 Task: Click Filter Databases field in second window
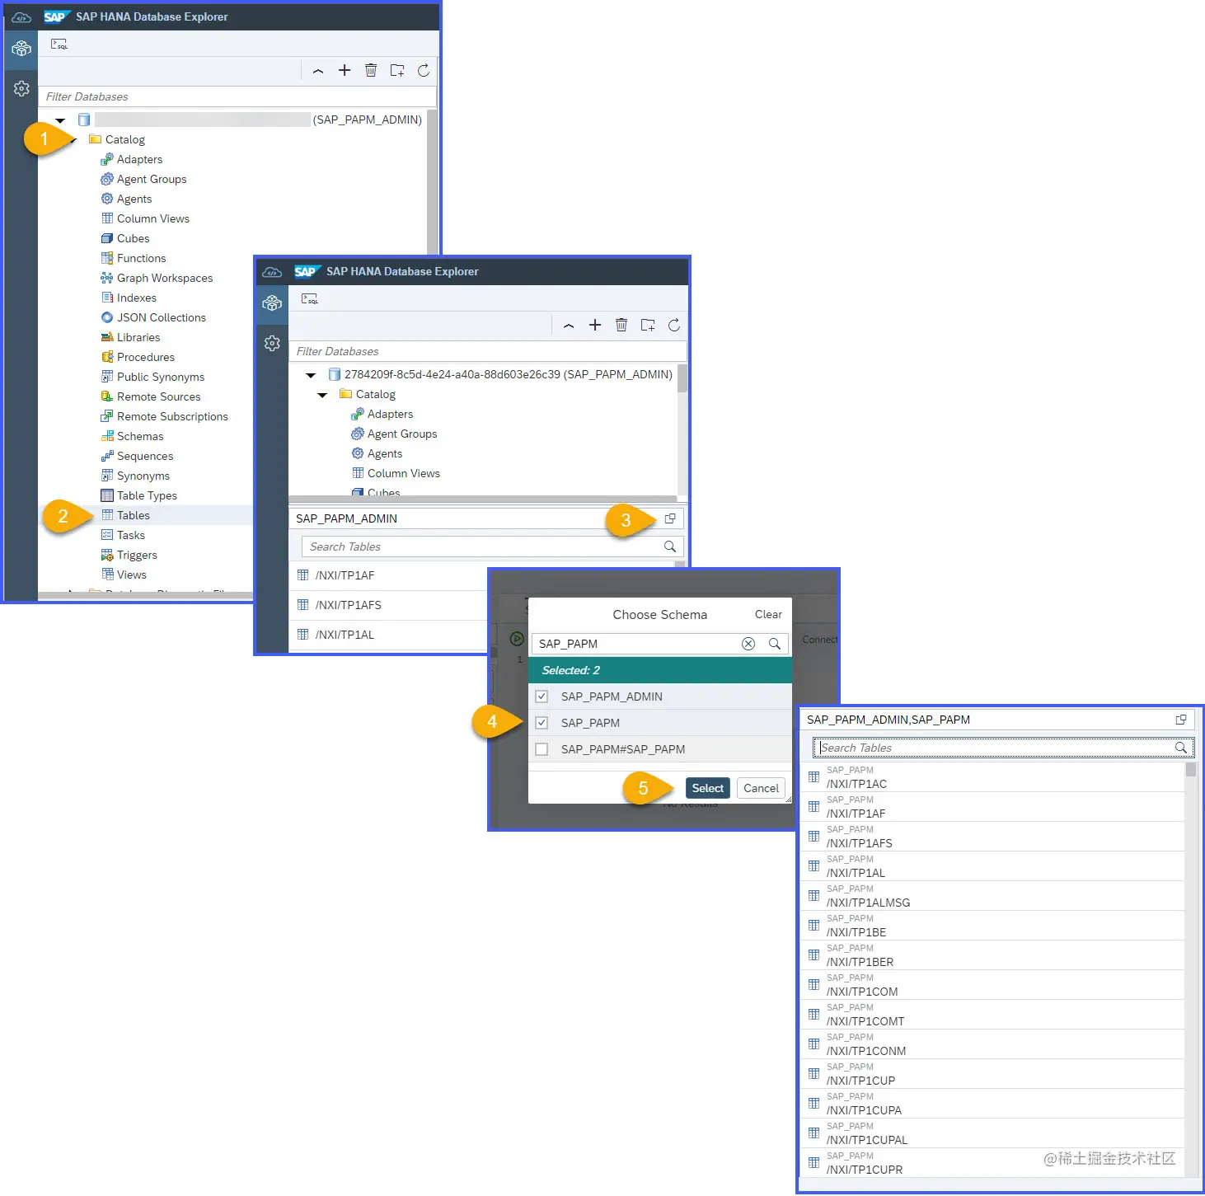point(488,351)
